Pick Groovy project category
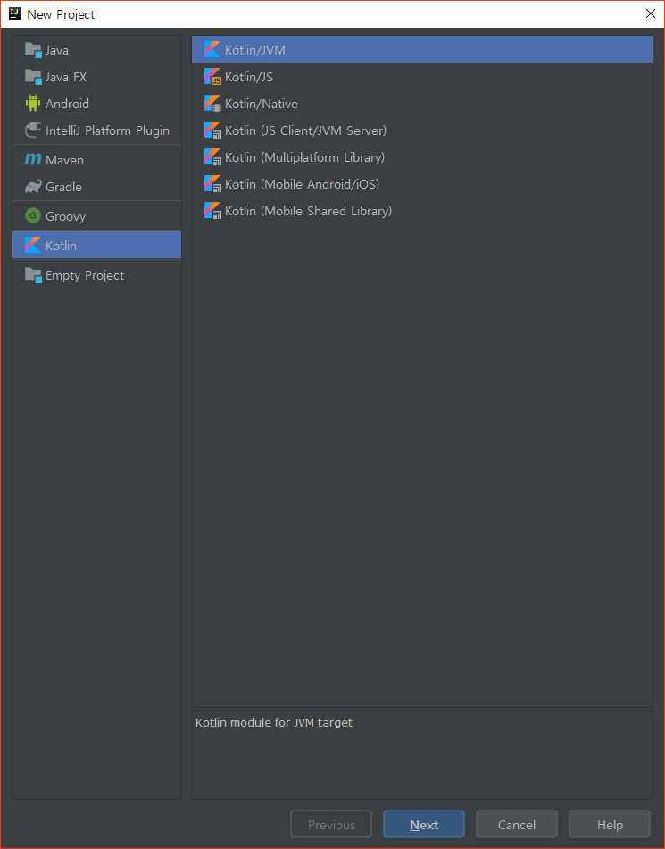 pyautogui.click(x=96, y=216)
